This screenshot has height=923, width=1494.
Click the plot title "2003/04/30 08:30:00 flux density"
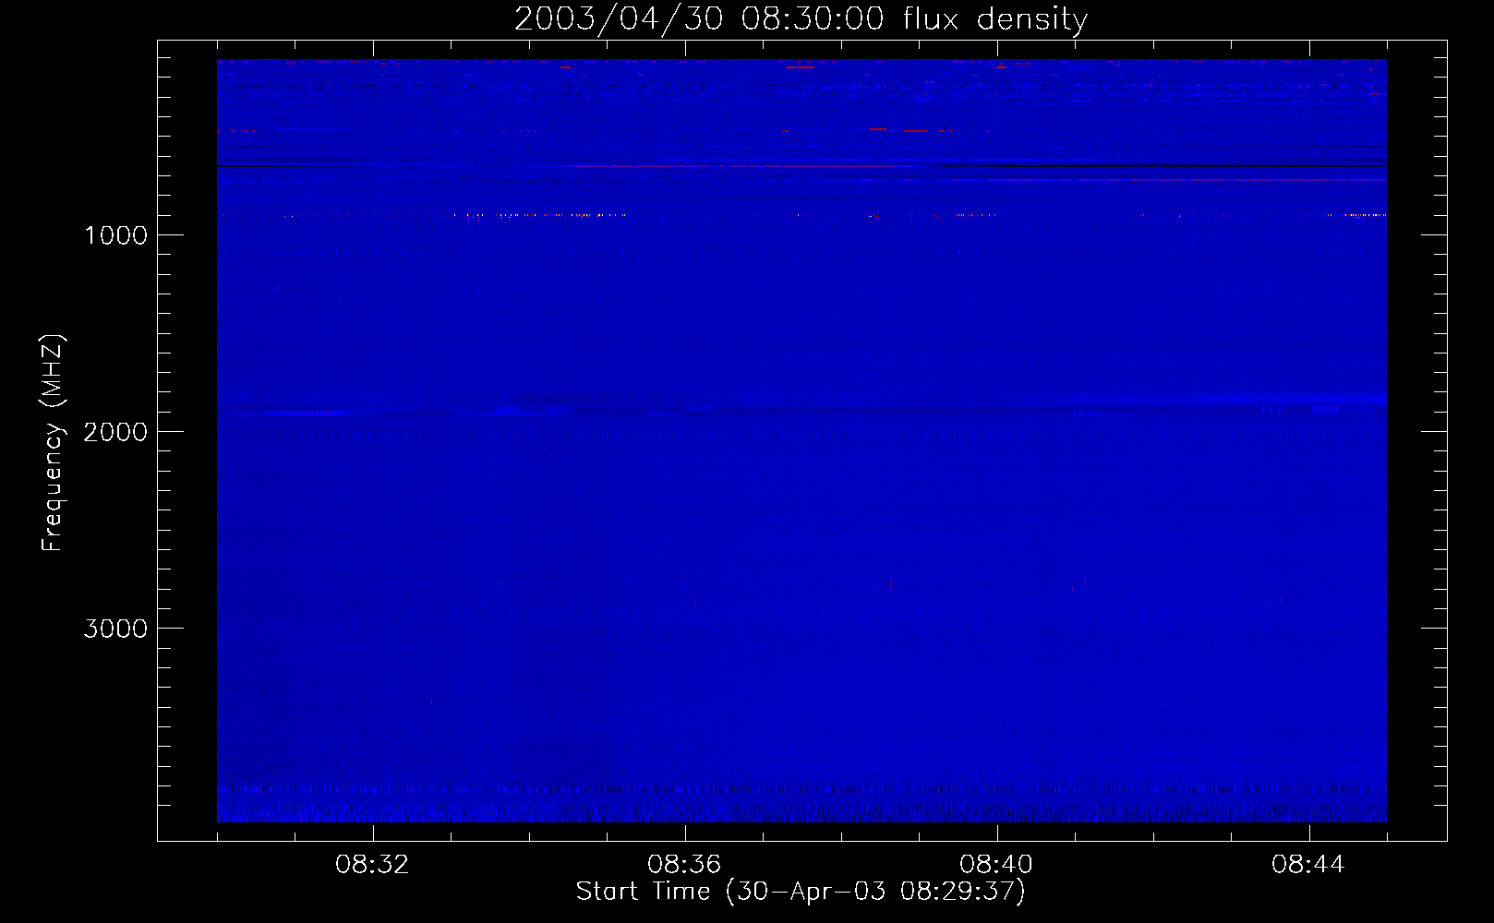click(x=801, y=19)
